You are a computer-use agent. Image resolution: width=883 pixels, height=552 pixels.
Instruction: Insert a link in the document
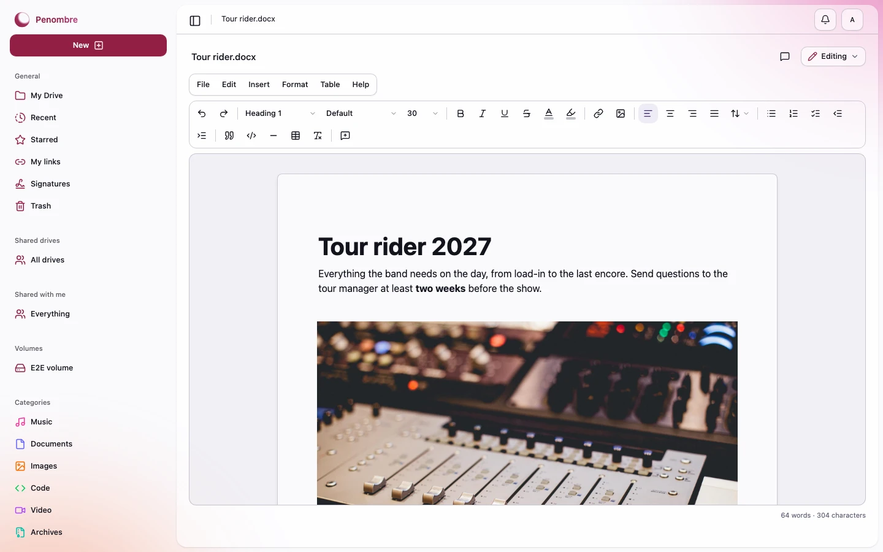click(x=598, y=113)
